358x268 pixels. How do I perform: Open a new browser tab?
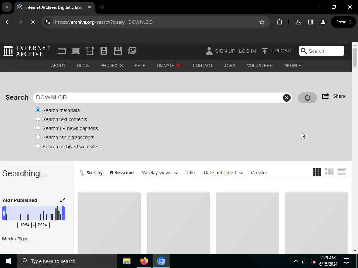[x=102, y=7]
